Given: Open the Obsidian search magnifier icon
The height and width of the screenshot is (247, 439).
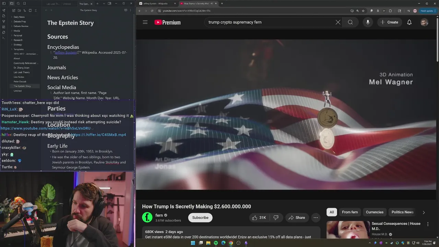Looking at the screenshot, I should pos(18,3).
